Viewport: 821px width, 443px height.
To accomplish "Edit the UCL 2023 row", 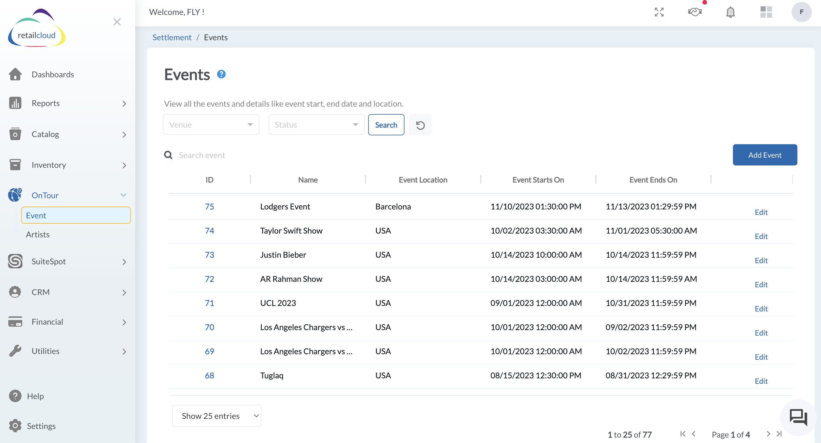I will tap(761, 309).
